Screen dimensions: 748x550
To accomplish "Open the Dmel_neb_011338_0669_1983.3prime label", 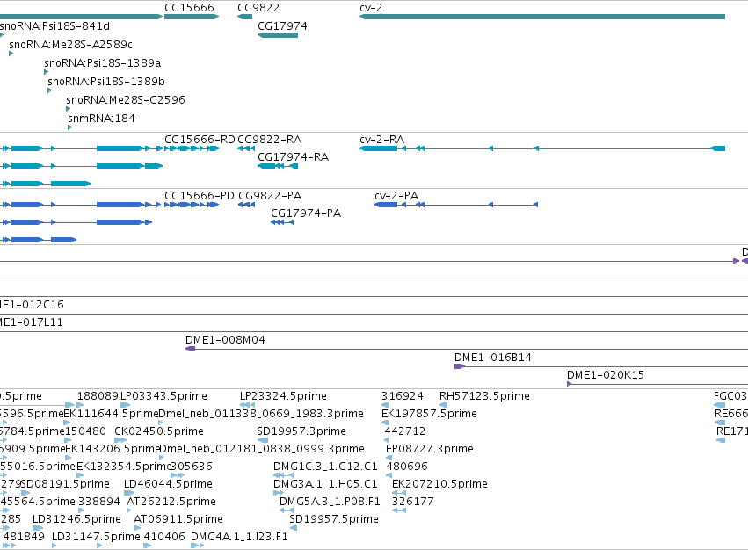I will (x=261, y=414).
